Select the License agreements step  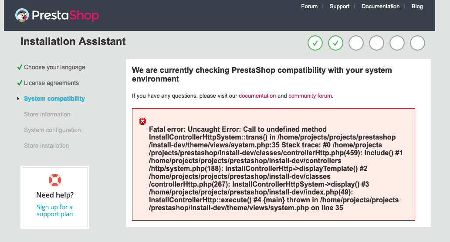(x=51, y=83)
